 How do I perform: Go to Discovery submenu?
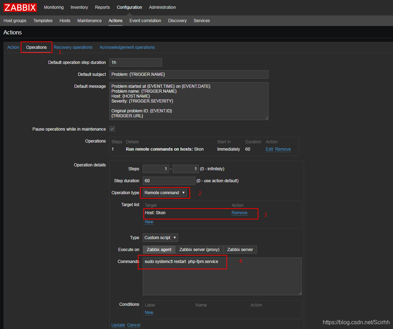(x=177, y=20)
